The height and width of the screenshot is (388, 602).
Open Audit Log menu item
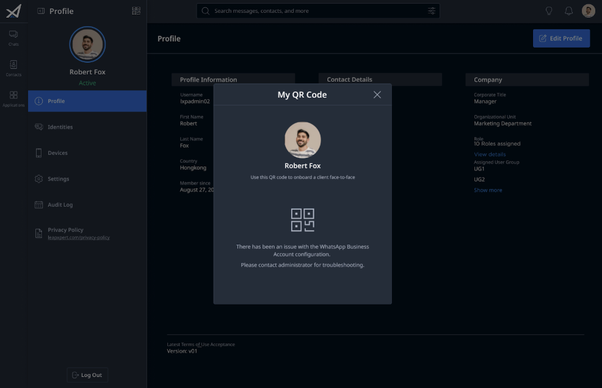pyautogui.click(x=87, y=204)
